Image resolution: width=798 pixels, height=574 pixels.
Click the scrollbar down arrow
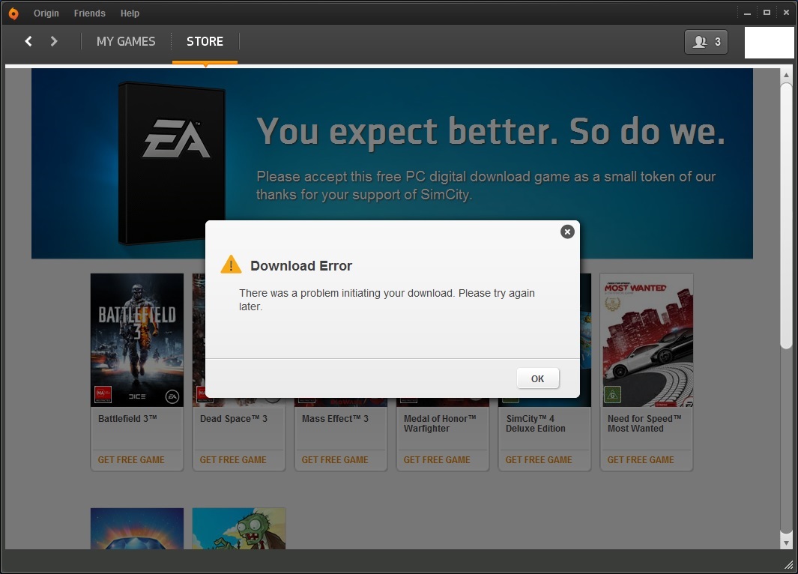(x=786, y=543)
